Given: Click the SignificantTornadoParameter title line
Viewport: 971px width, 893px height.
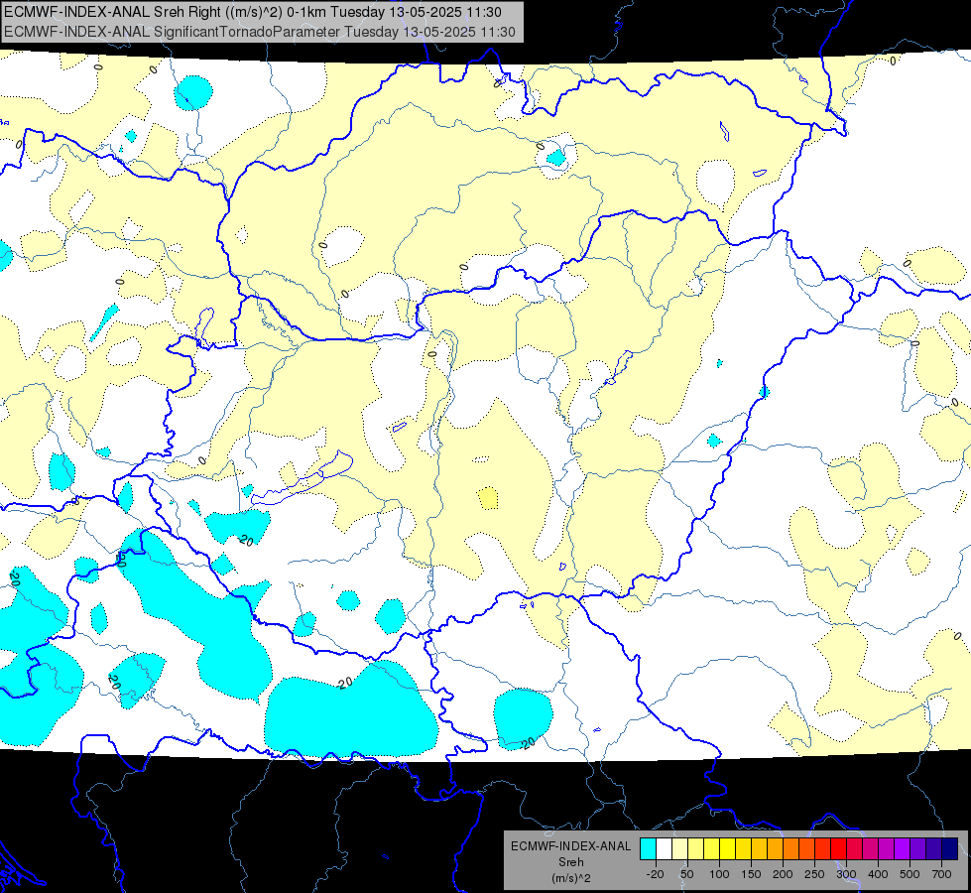Looking at the screenshot, I should (260, 32).
